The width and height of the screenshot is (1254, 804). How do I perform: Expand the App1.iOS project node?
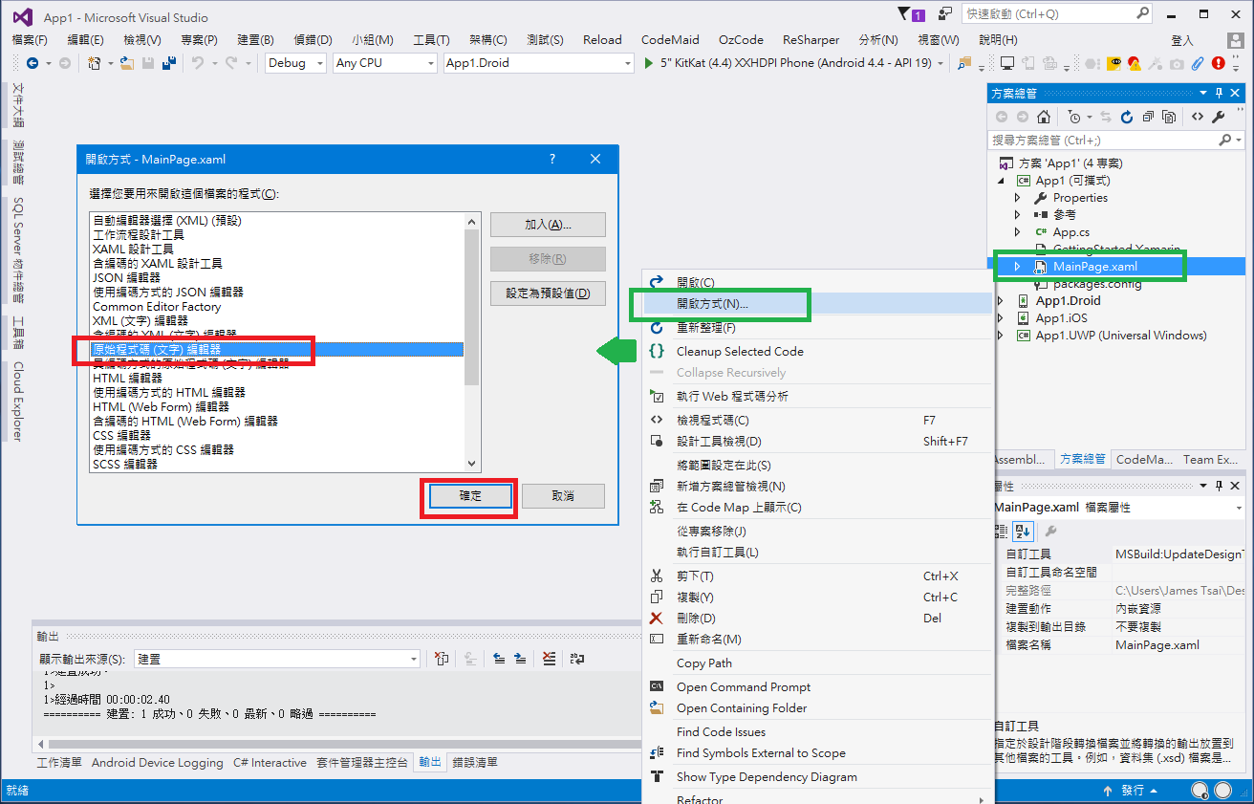coord(1001,318)
